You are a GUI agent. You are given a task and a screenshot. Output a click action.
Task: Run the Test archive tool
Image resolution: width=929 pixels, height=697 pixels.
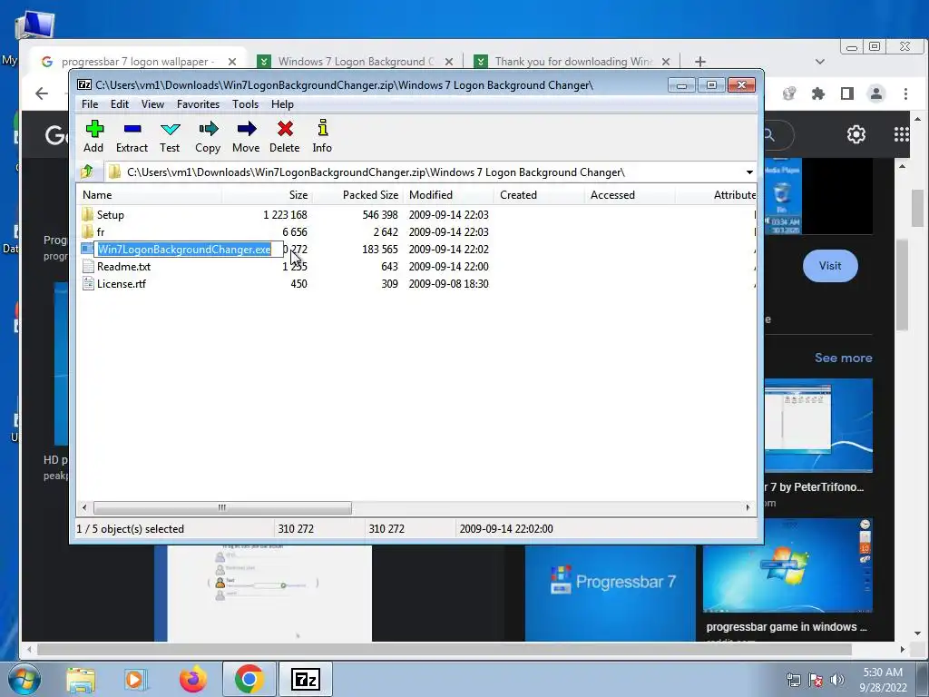(170, 129)
